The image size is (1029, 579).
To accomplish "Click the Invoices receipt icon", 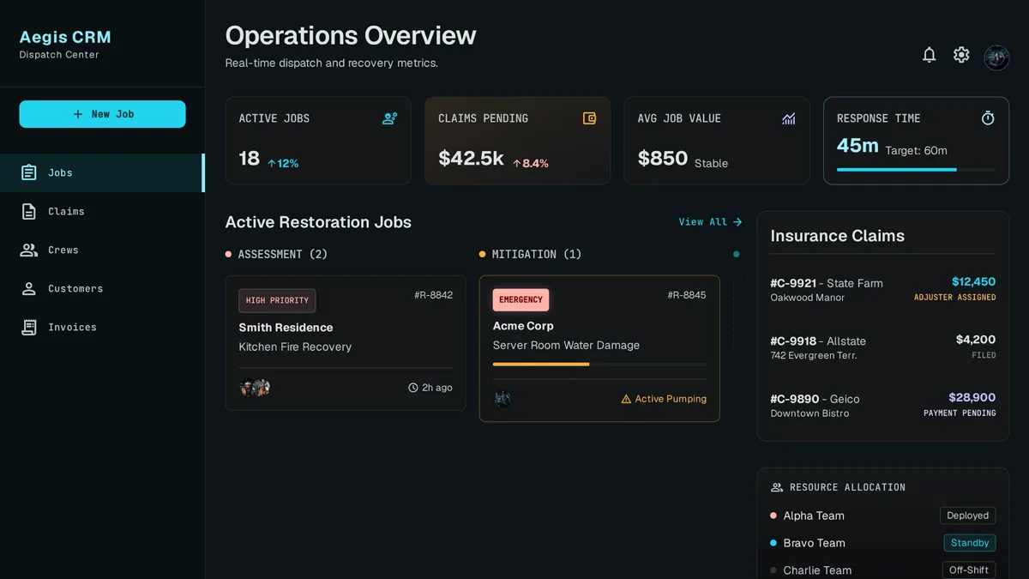I will (x=29, y=327).
